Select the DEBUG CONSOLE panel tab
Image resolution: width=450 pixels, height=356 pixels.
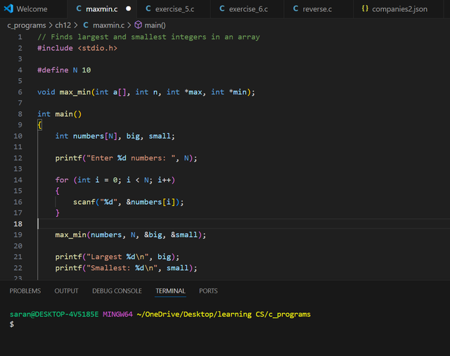[117, 291]
